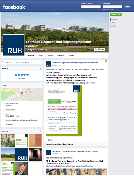Select Recent in the timeline navigator
This screenshot has height=176, width=134.
tap(114, 19)
